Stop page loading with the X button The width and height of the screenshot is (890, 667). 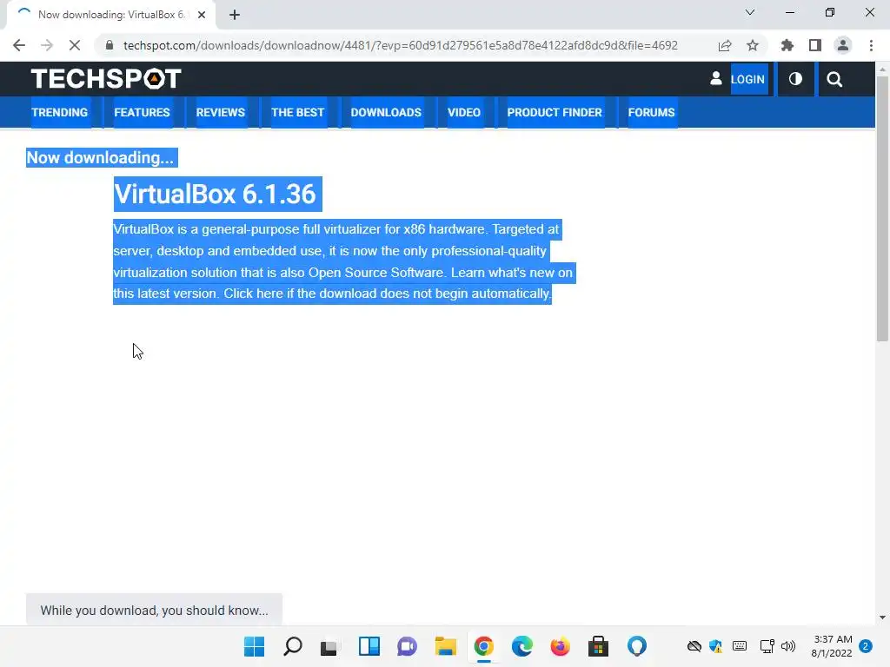pyautogui.click(x=75, y=45)
